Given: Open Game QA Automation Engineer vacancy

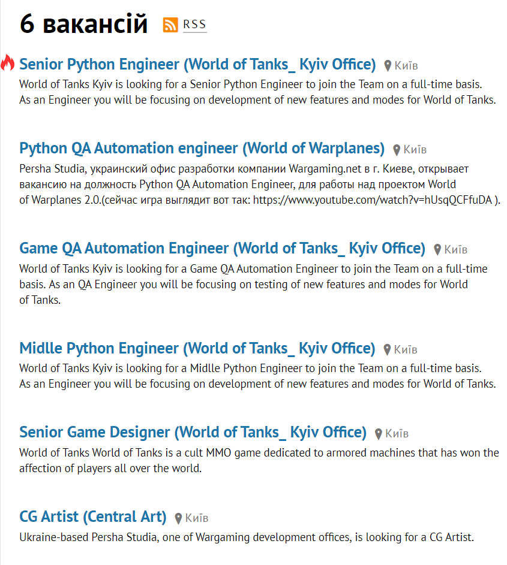Looking at the screenshot, I should pyautogui.click(x=222, y=249).
